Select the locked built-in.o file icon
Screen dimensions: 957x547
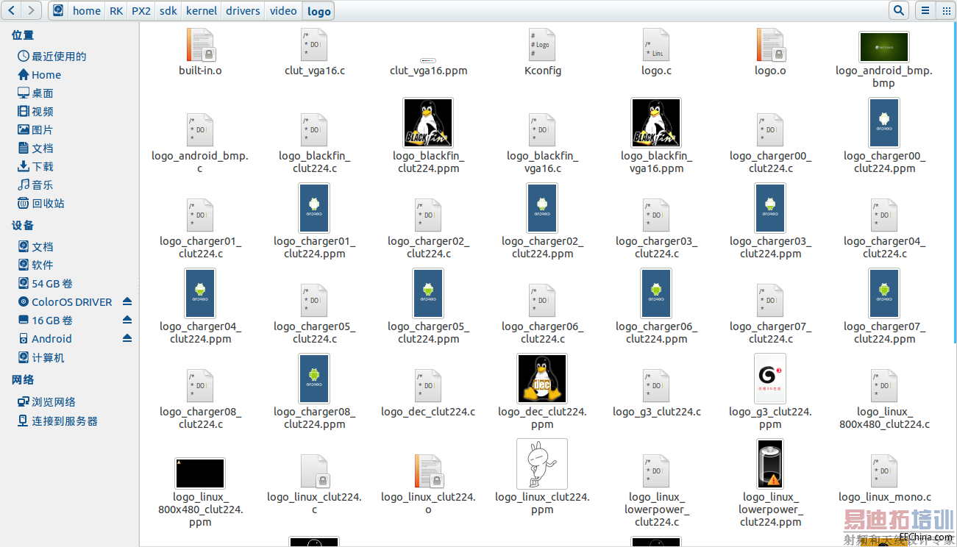coord(200,45)
